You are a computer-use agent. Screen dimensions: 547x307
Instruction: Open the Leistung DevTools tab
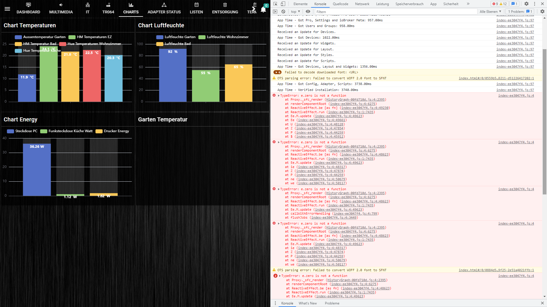[382, 4]
